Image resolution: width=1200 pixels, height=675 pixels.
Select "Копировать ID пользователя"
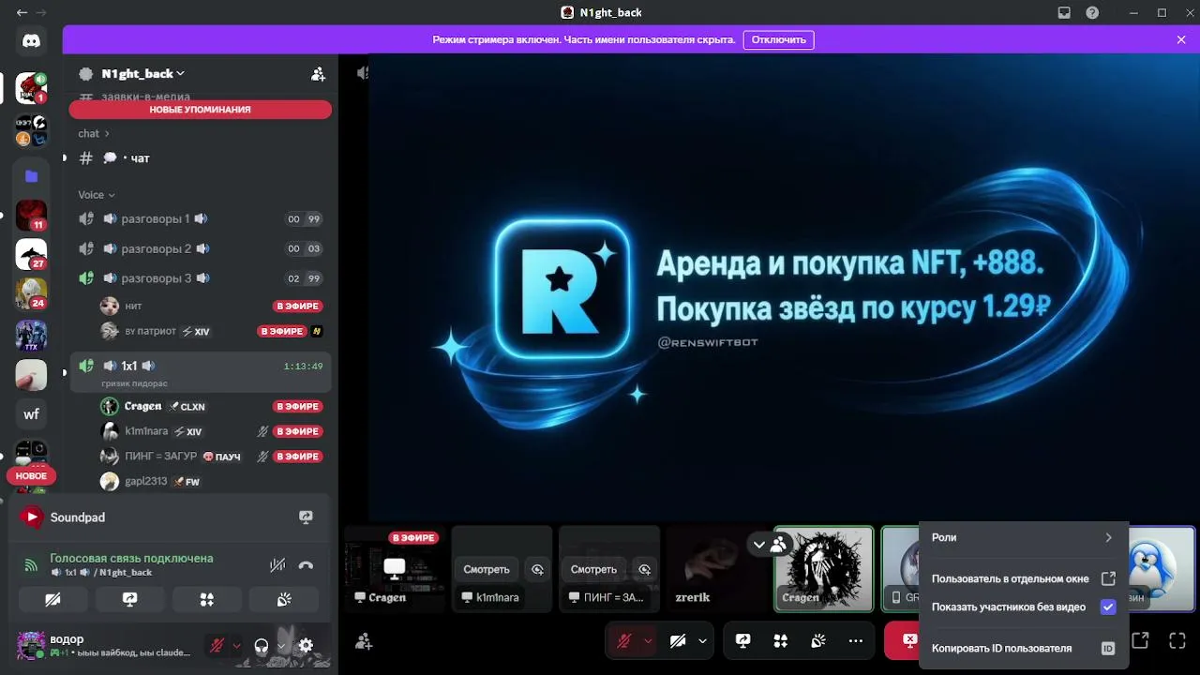1023,648
